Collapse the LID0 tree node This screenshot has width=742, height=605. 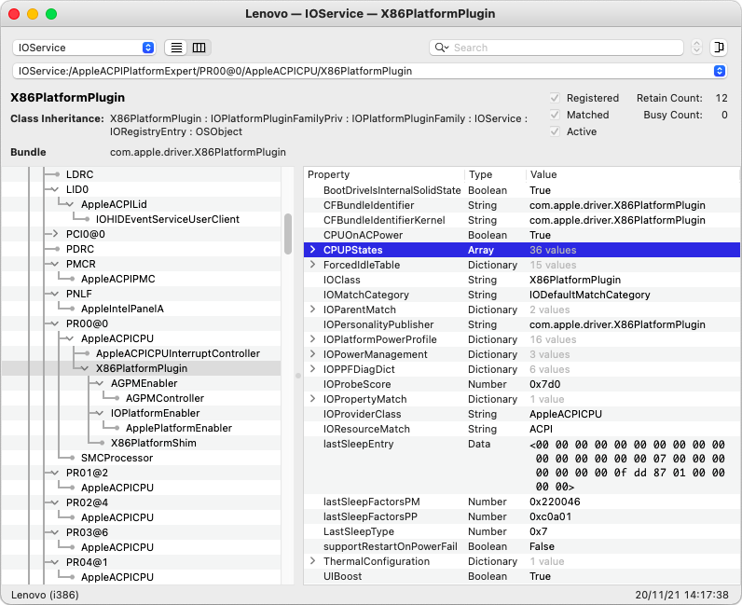(x=55, y=189)
